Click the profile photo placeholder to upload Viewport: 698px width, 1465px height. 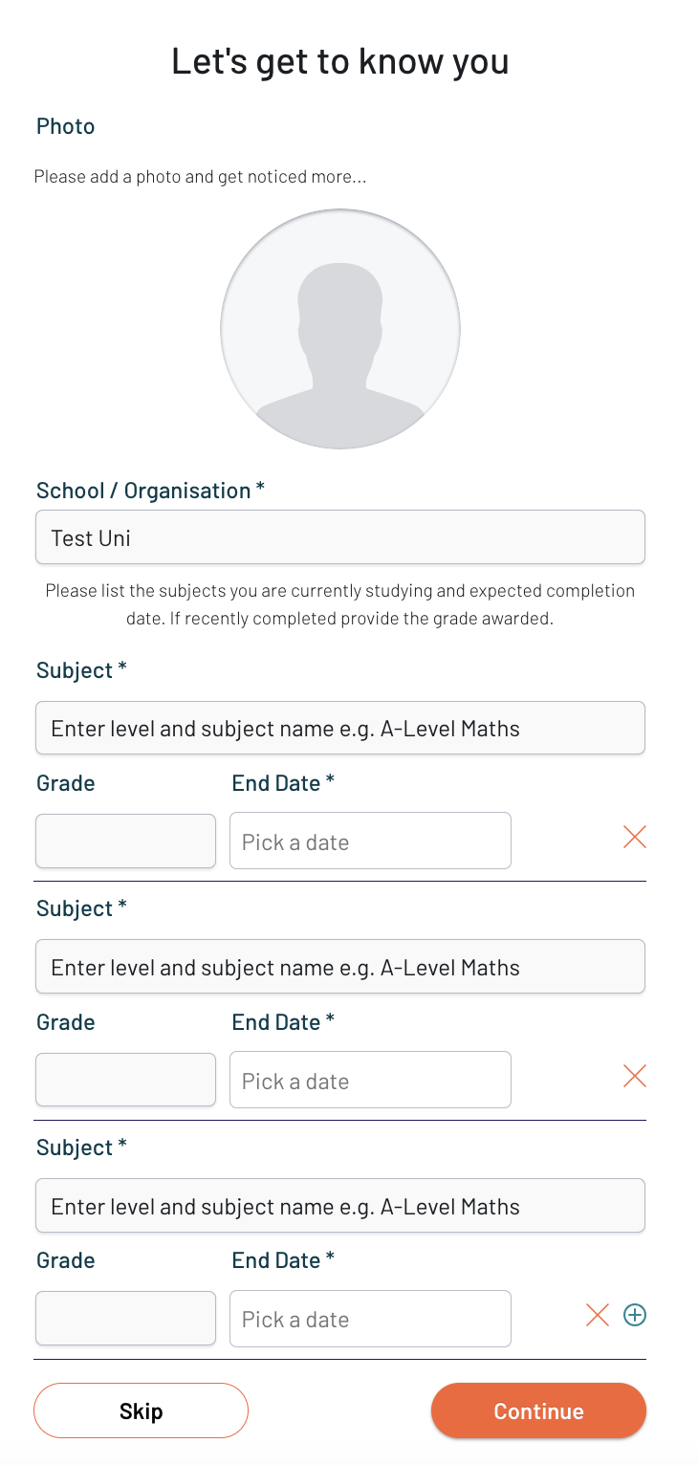coord(340,329)
